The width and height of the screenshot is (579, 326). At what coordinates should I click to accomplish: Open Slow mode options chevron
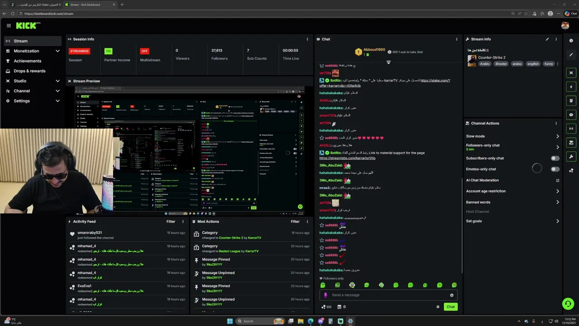(557, 136)
